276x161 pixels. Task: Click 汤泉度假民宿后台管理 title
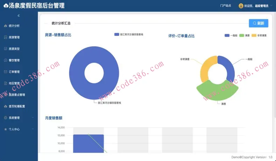37,6
